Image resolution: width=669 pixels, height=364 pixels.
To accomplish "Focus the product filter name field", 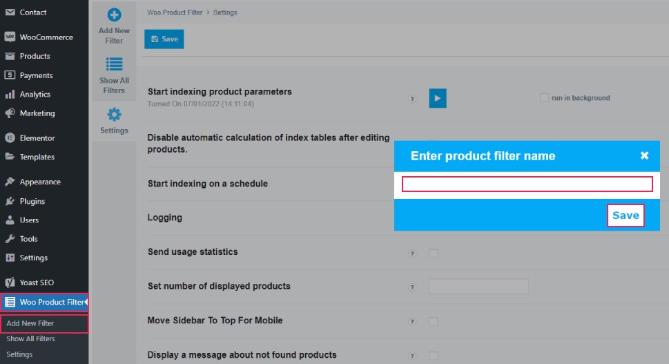I will pyautogui.click(x=527, y=184).
